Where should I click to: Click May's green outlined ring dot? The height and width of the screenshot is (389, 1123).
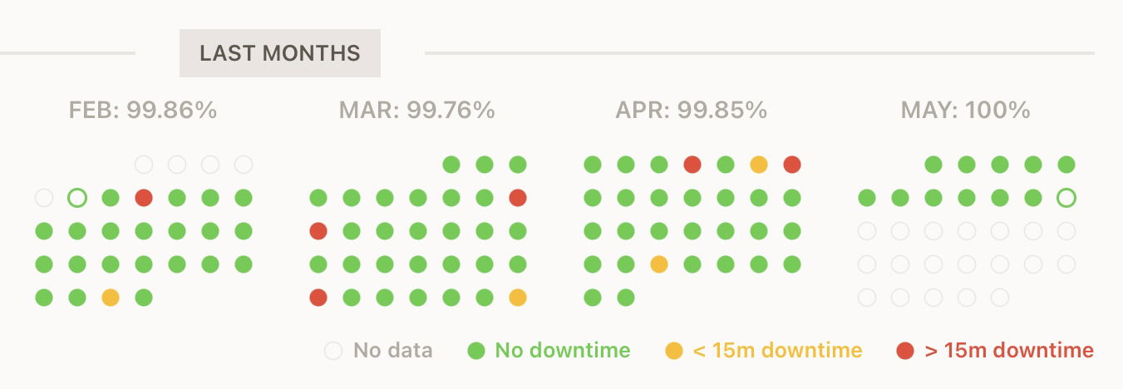click(x=1066, y=198)
